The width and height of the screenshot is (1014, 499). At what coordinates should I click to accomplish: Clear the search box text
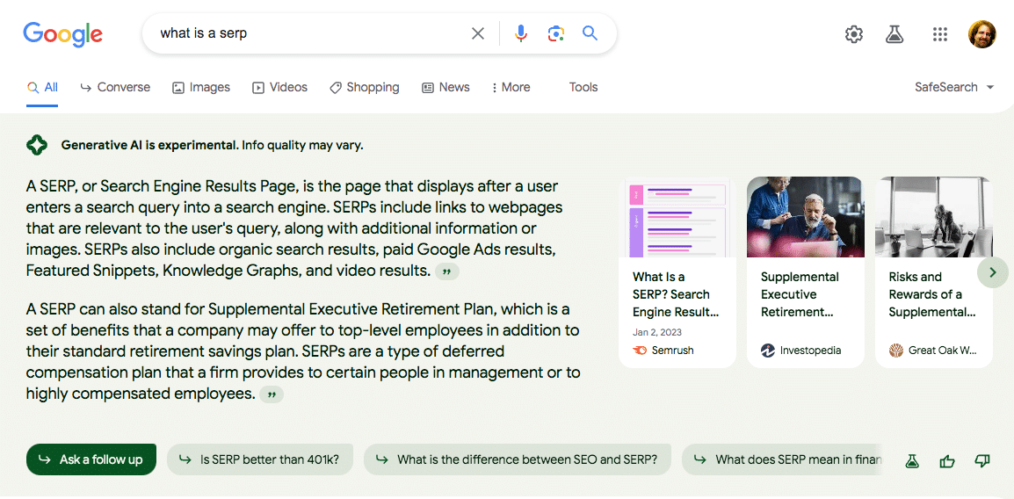tap(478, 33)
